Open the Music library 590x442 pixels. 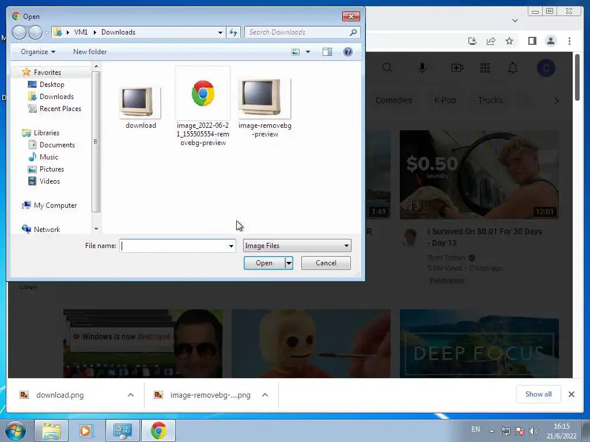coord(48,157)
